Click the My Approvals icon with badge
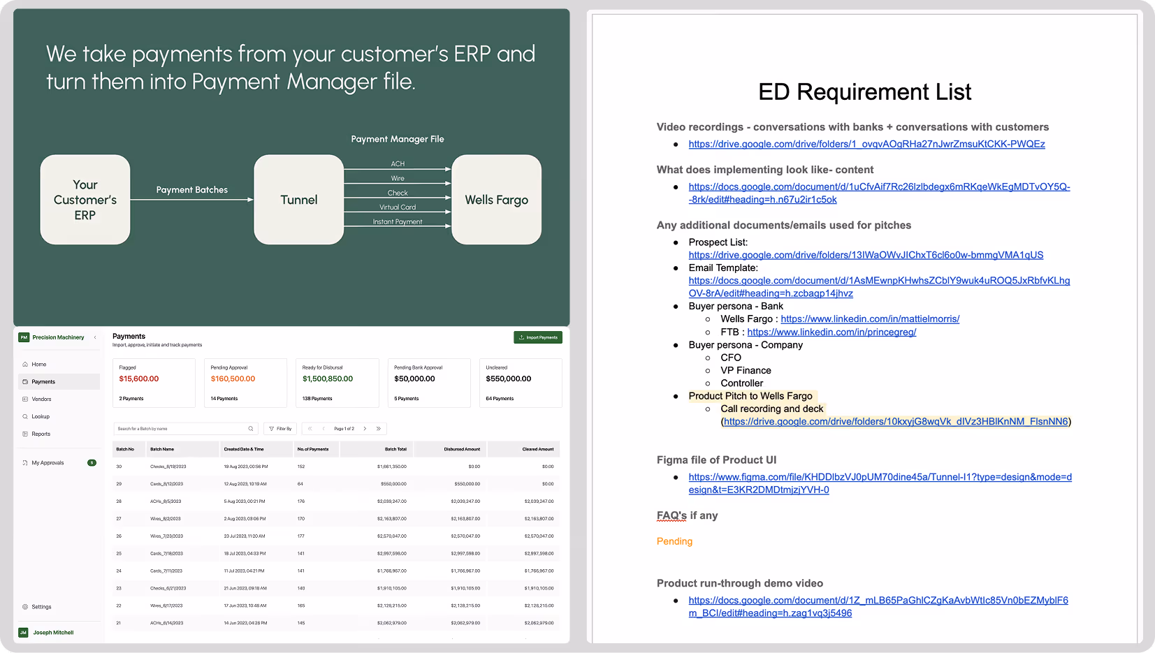The height and width of the screenshot is (653, 1155). pos(24,463)
